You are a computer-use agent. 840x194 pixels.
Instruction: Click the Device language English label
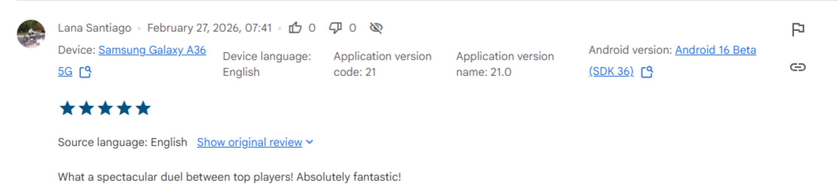pyautogui.click(x=267, y=64)
